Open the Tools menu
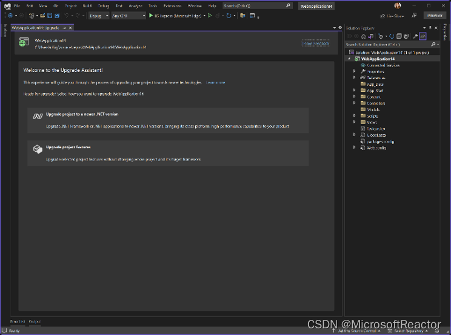Image resolution: width=451 pixels, height=335 pixels. [153, 5]
